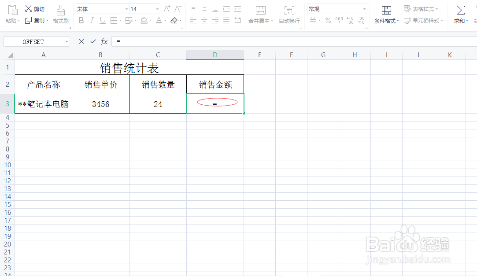
Task: Click the draw border pencil-grid icon
Action: [x=129, y=20]
